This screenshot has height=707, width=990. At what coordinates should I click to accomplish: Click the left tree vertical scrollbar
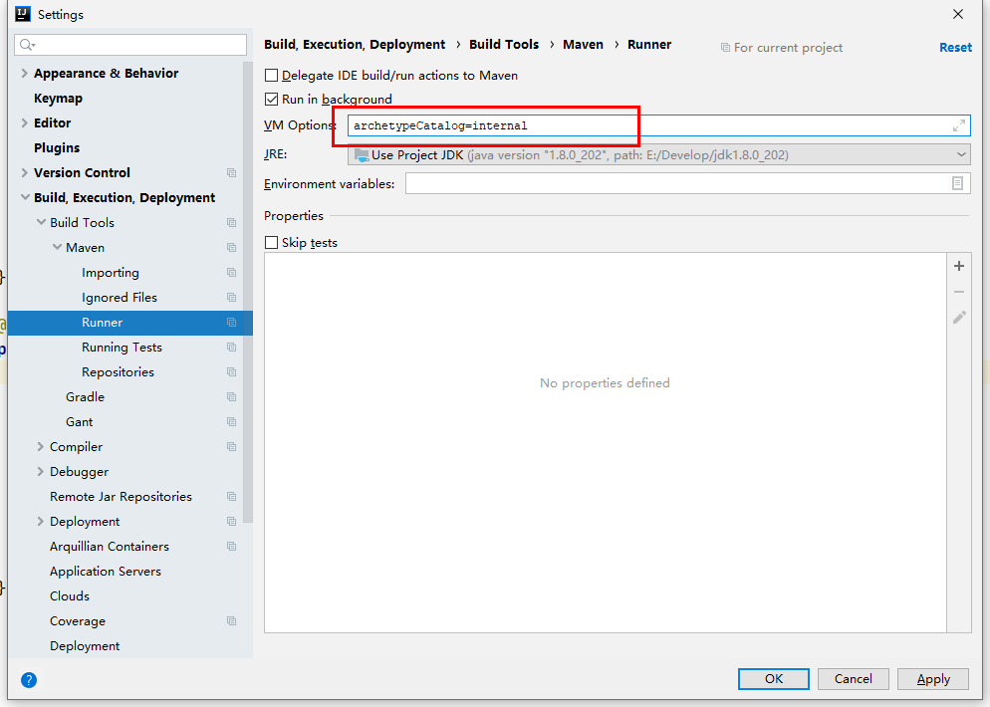click(x=247, y=293)
